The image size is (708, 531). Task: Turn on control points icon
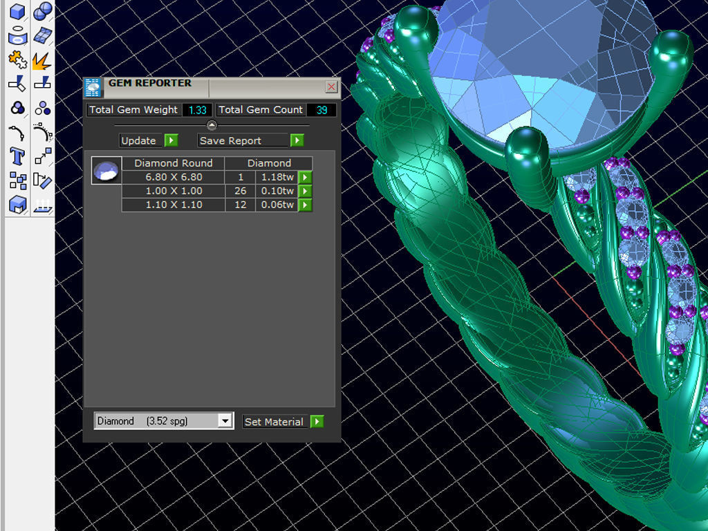(17, 133)
